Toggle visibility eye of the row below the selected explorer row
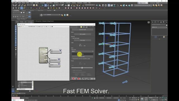Viewport: 179px width, 101px height. pos(18,84)
